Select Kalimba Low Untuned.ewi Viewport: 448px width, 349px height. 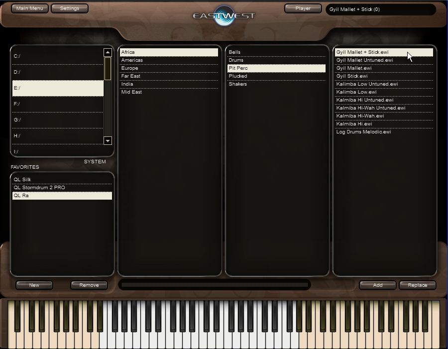(x=384, y=84)
